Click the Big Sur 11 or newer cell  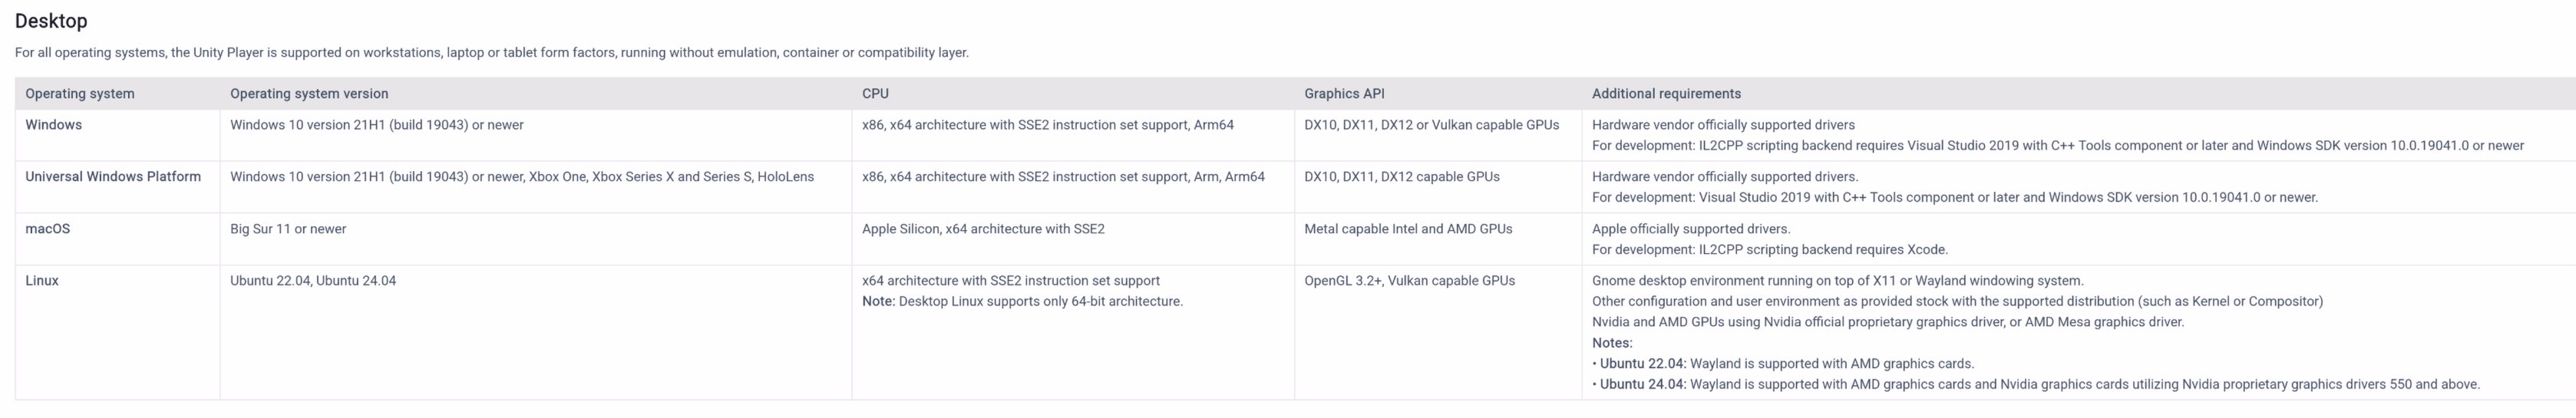288,229
